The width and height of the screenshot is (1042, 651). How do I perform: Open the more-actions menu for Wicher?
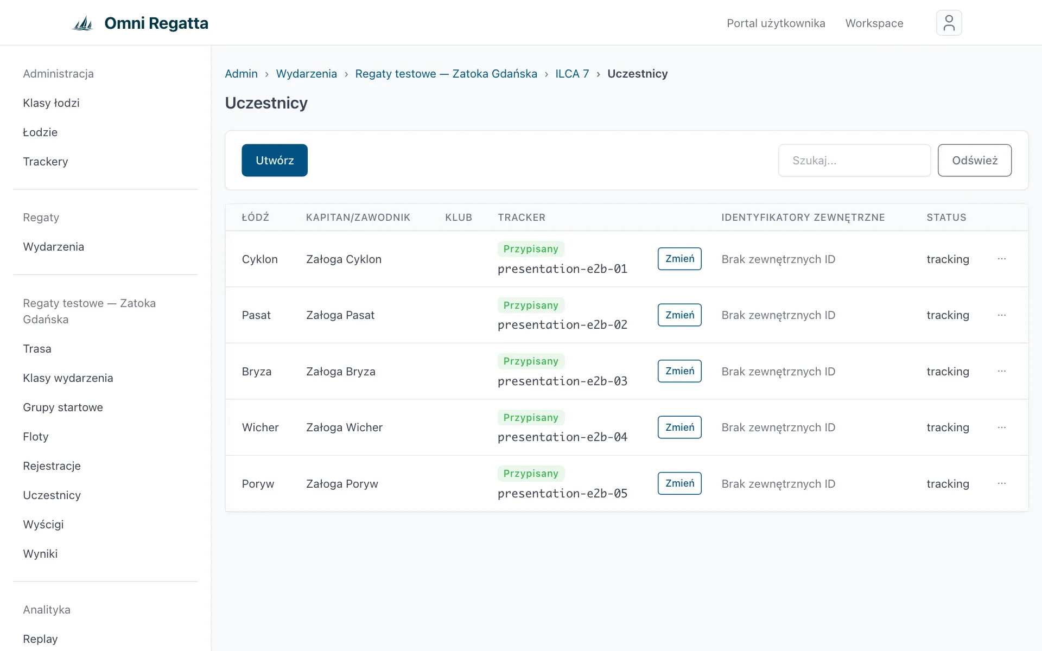coord(1002,427)
